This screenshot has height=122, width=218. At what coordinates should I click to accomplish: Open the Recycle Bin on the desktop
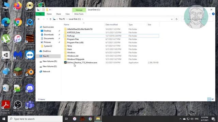[5, 89]
